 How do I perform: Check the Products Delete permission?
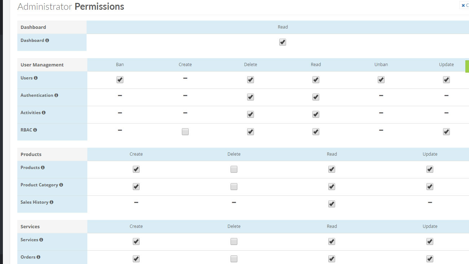(234, 169)
